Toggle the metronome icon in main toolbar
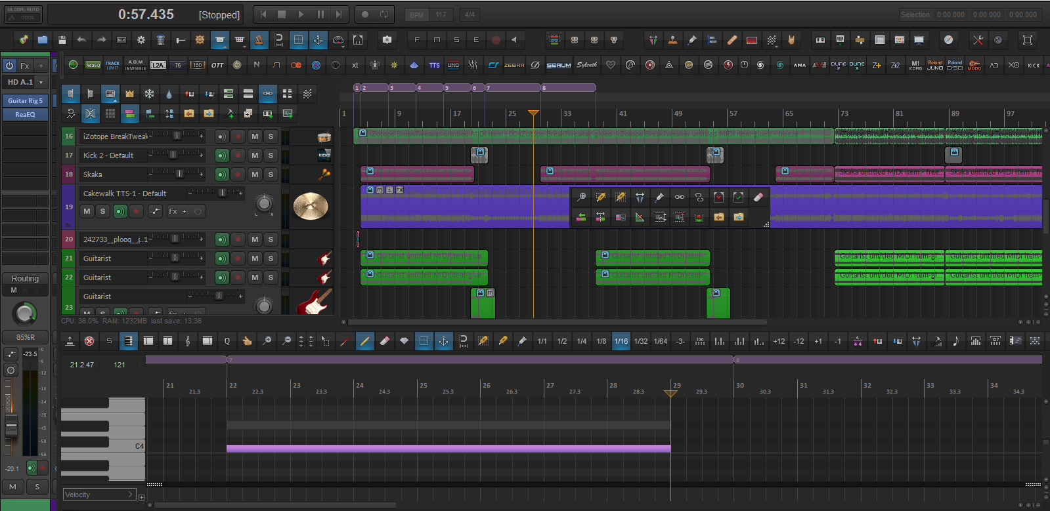The height and width of the screenshot is (511, 1050). click(259, 40)
